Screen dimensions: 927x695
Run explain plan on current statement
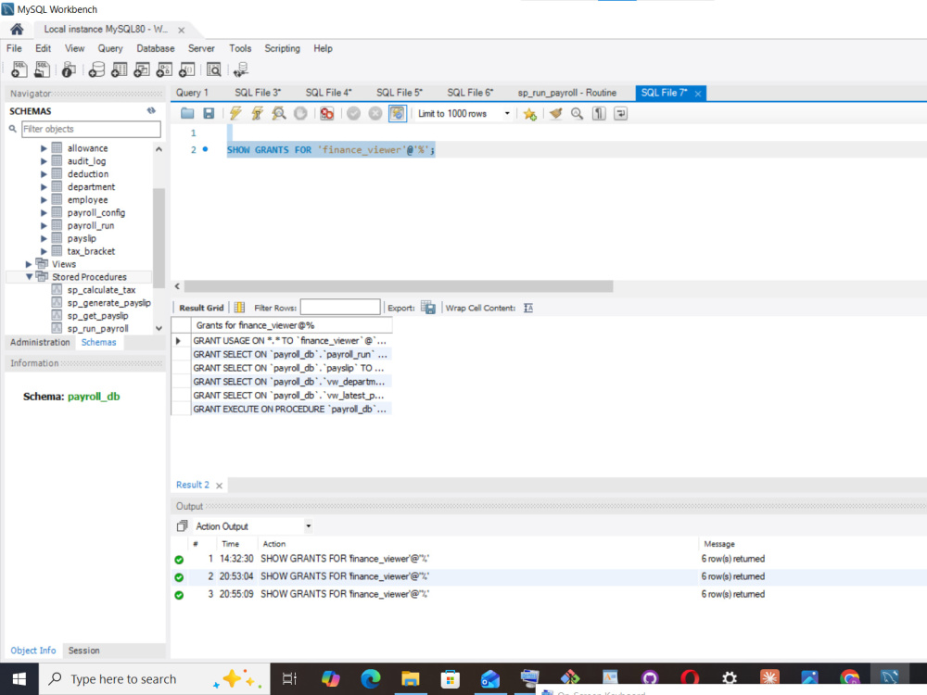[x=278, y=113]
